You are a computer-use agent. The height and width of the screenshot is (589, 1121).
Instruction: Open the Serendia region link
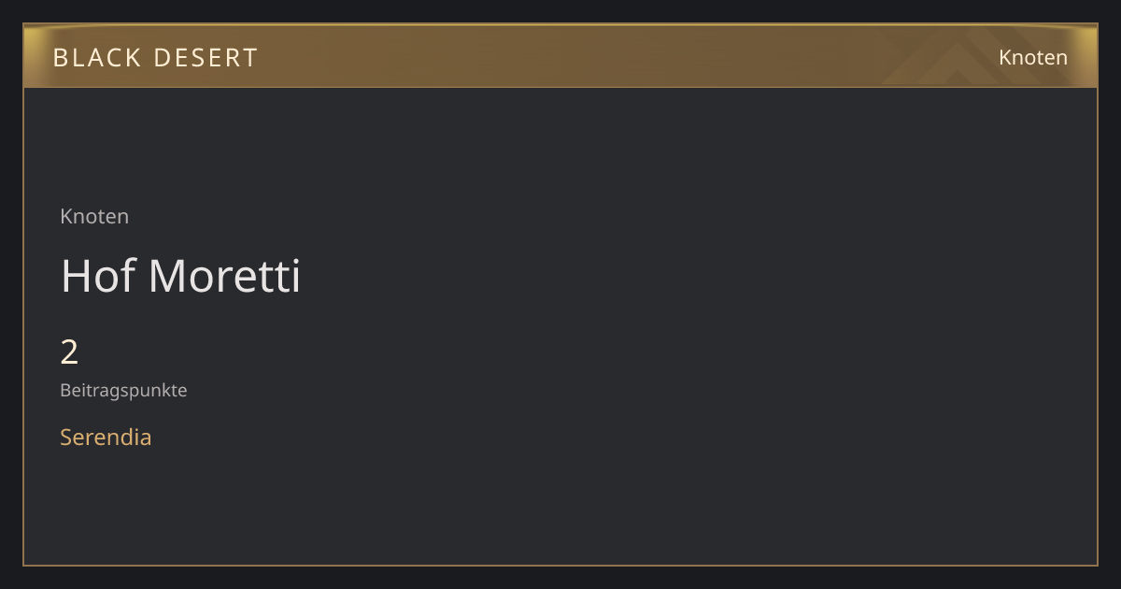pos(106,437)
